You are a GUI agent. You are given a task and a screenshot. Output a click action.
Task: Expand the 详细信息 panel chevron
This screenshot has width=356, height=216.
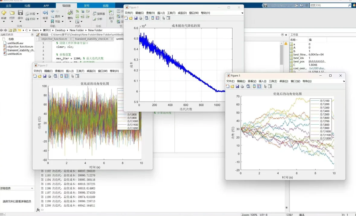click(32, 188)
